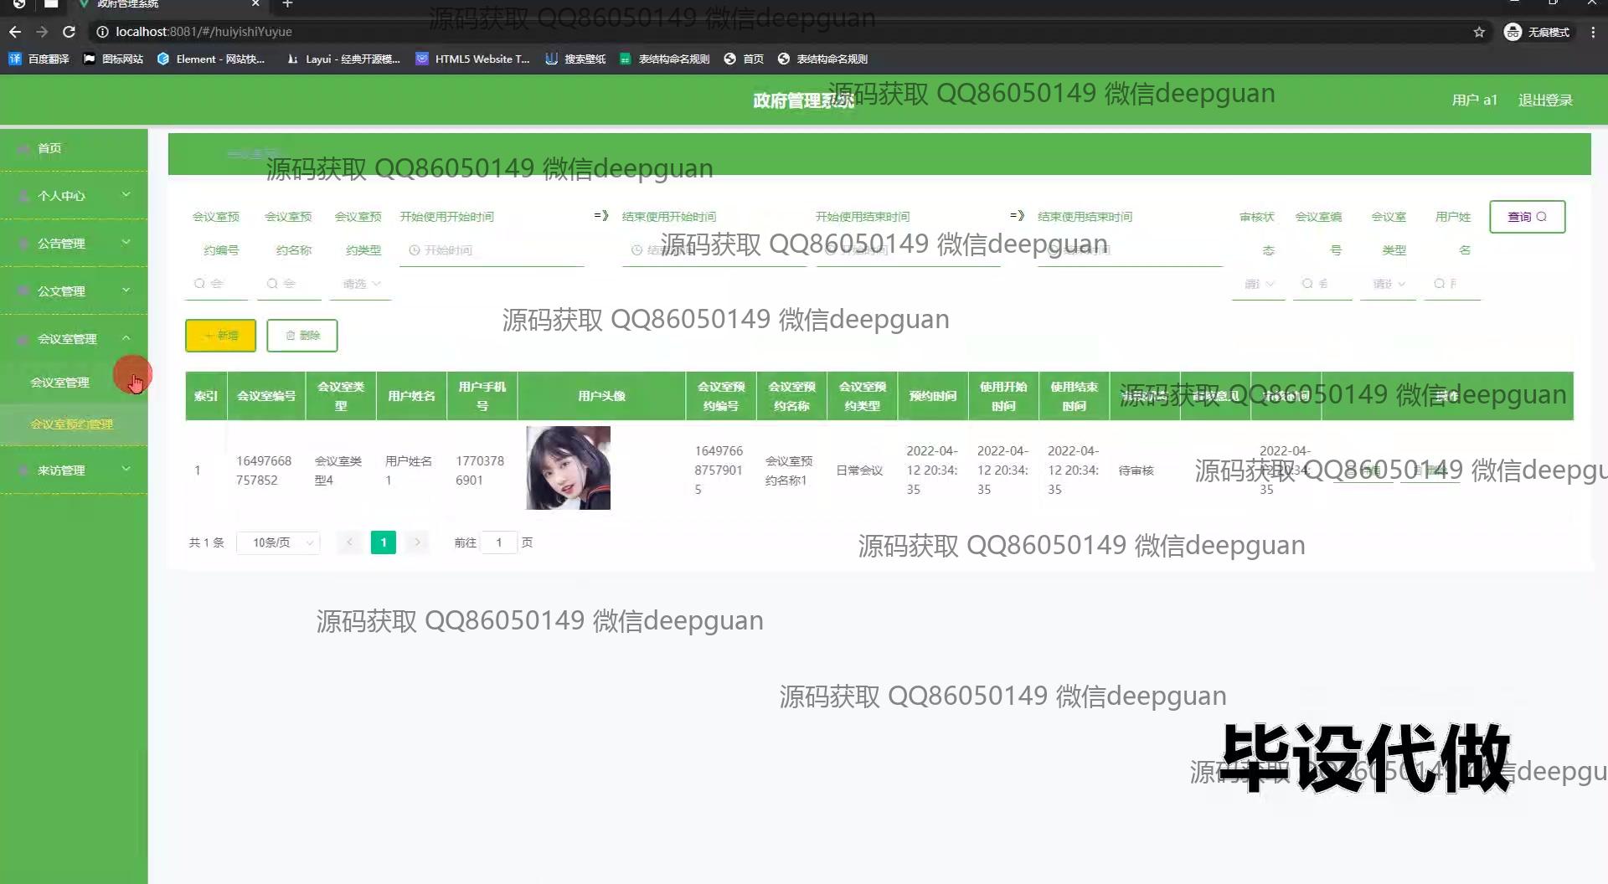Open a new browser tab

(x=287, y=4)
